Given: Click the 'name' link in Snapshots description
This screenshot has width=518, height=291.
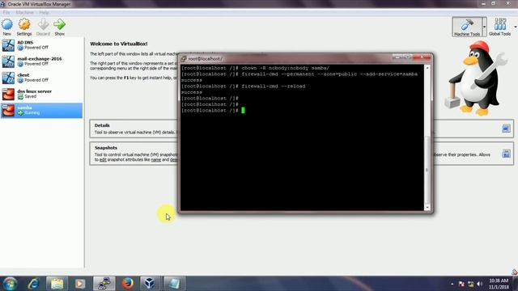Looking at the screenshot, I should (x=156, y=160).
